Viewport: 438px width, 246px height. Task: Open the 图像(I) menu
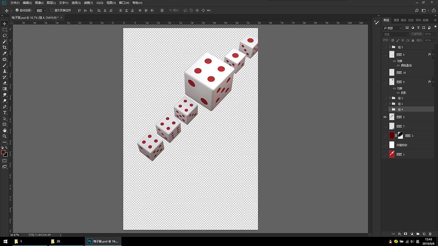(x=39, y=3)
